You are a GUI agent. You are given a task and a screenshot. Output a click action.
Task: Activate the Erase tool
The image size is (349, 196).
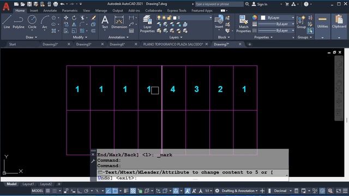[93, 18]
